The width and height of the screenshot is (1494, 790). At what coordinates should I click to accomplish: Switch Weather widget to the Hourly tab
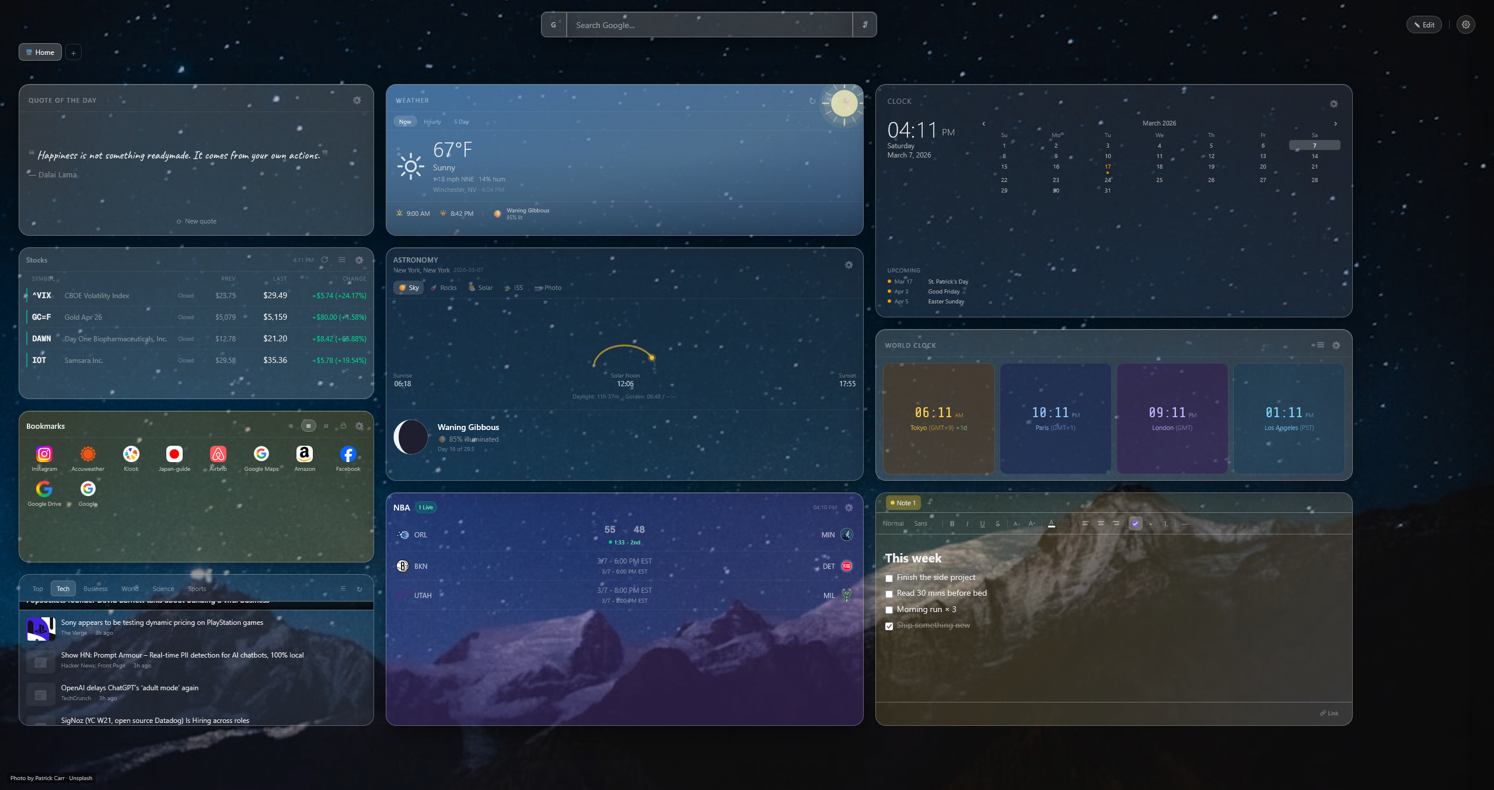[x=432, y=121]
